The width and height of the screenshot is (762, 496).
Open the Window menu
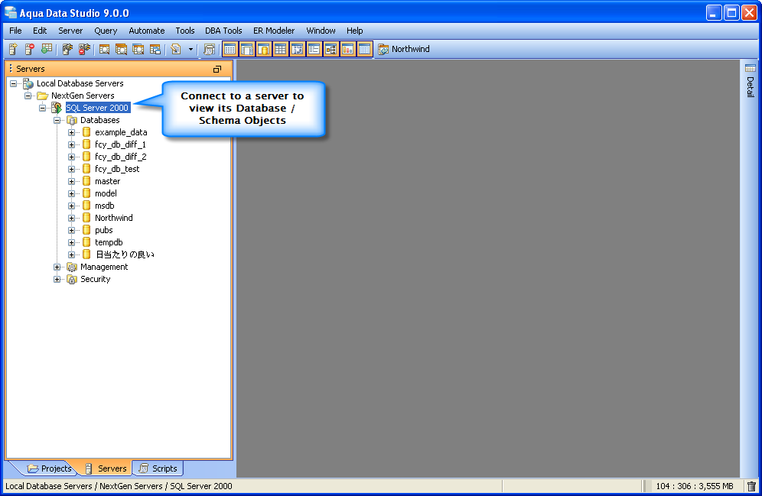tap(321, 31)
